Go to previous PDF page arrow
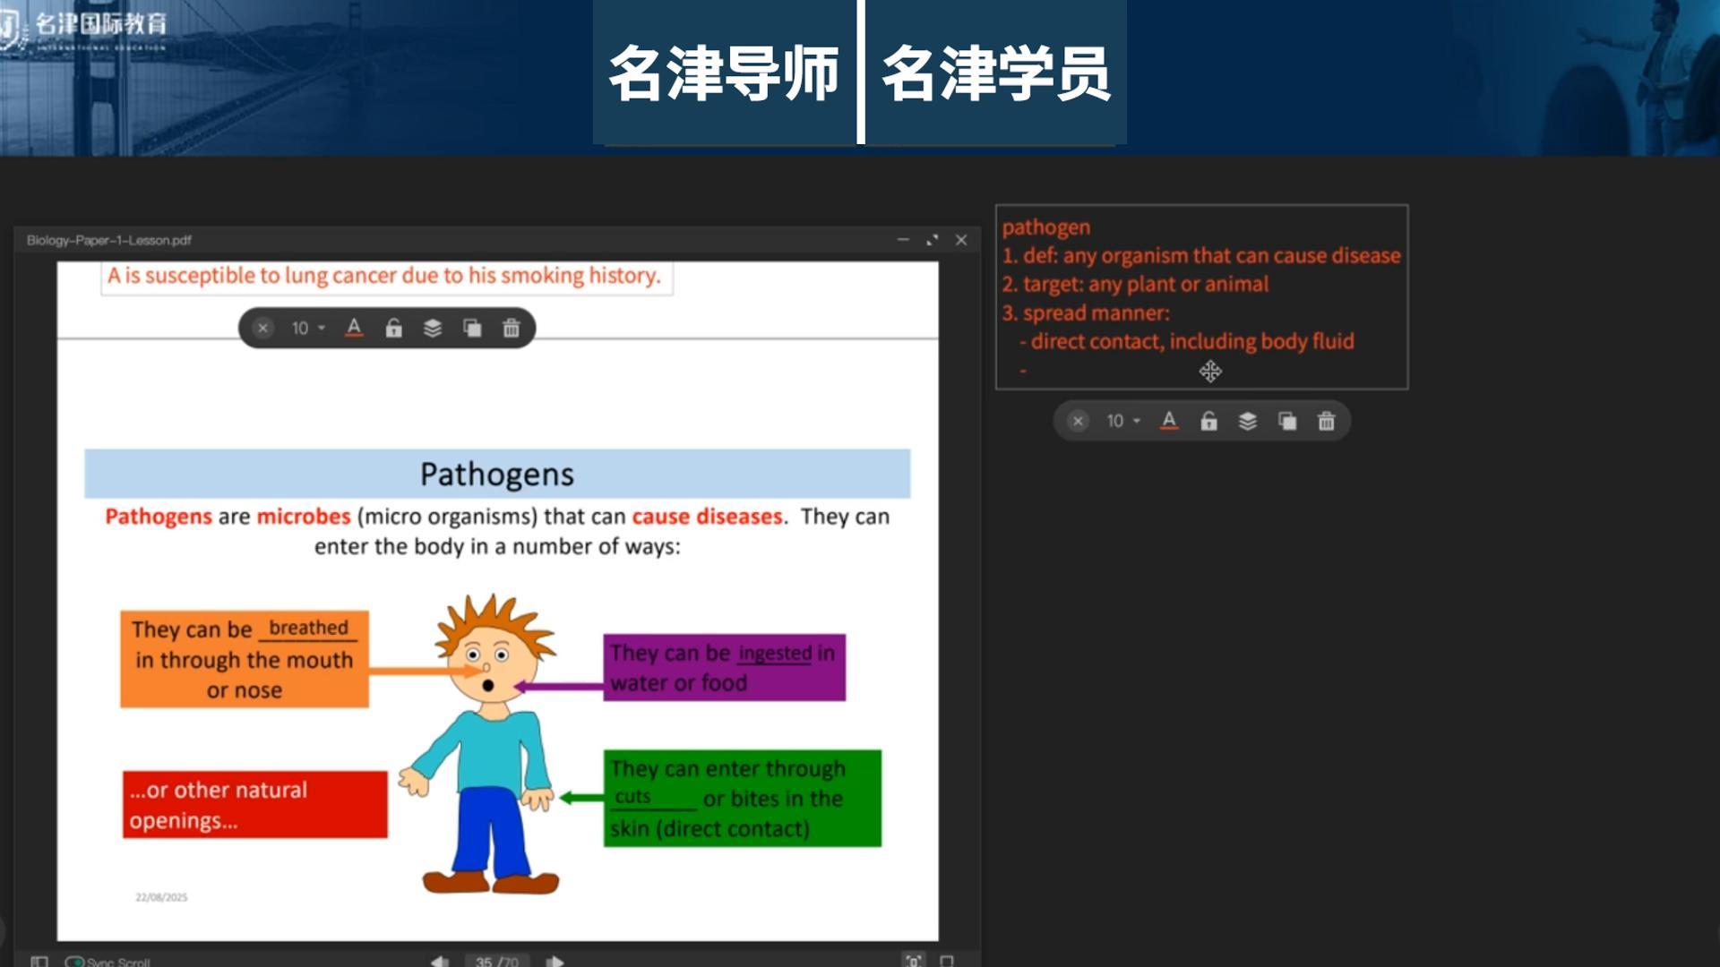 pyautogui.click(x=439, y=961)
